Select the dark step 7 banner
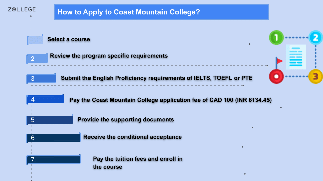 tap(53, 159)
